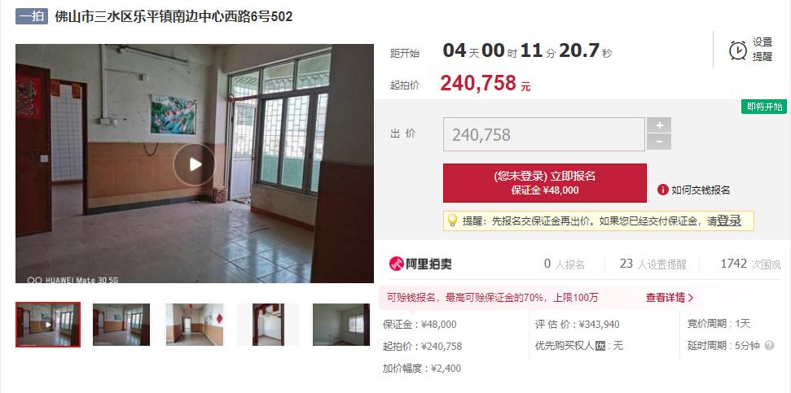Viewport: 791px width, 393px height.
Task: Click the question mark icon beside 延时周期
Action: (769, 346)
